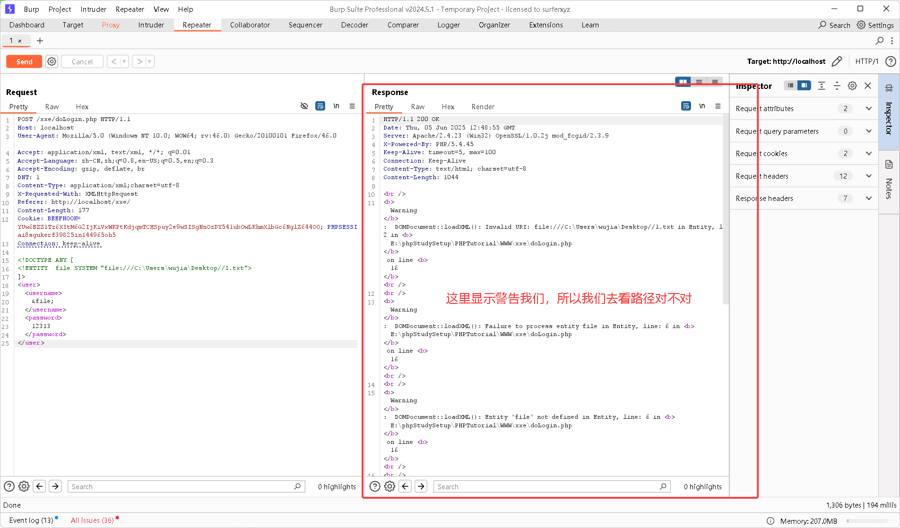Go to next match in Response search
The width and height of the screenshot is (900, 528).
coord(421,486)
